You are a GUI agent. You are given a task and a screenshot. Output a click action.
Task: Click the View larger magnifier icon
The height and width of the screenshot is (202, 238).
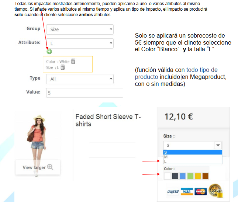50,167
